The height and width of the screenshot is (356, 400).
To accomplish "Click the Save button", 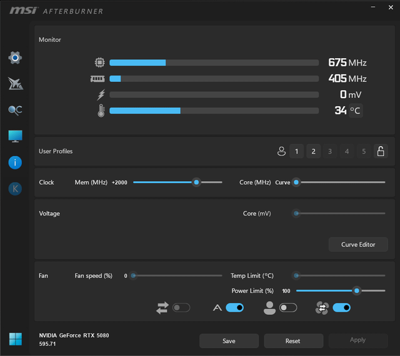I will pyautogui.click(x=229, y=341).
